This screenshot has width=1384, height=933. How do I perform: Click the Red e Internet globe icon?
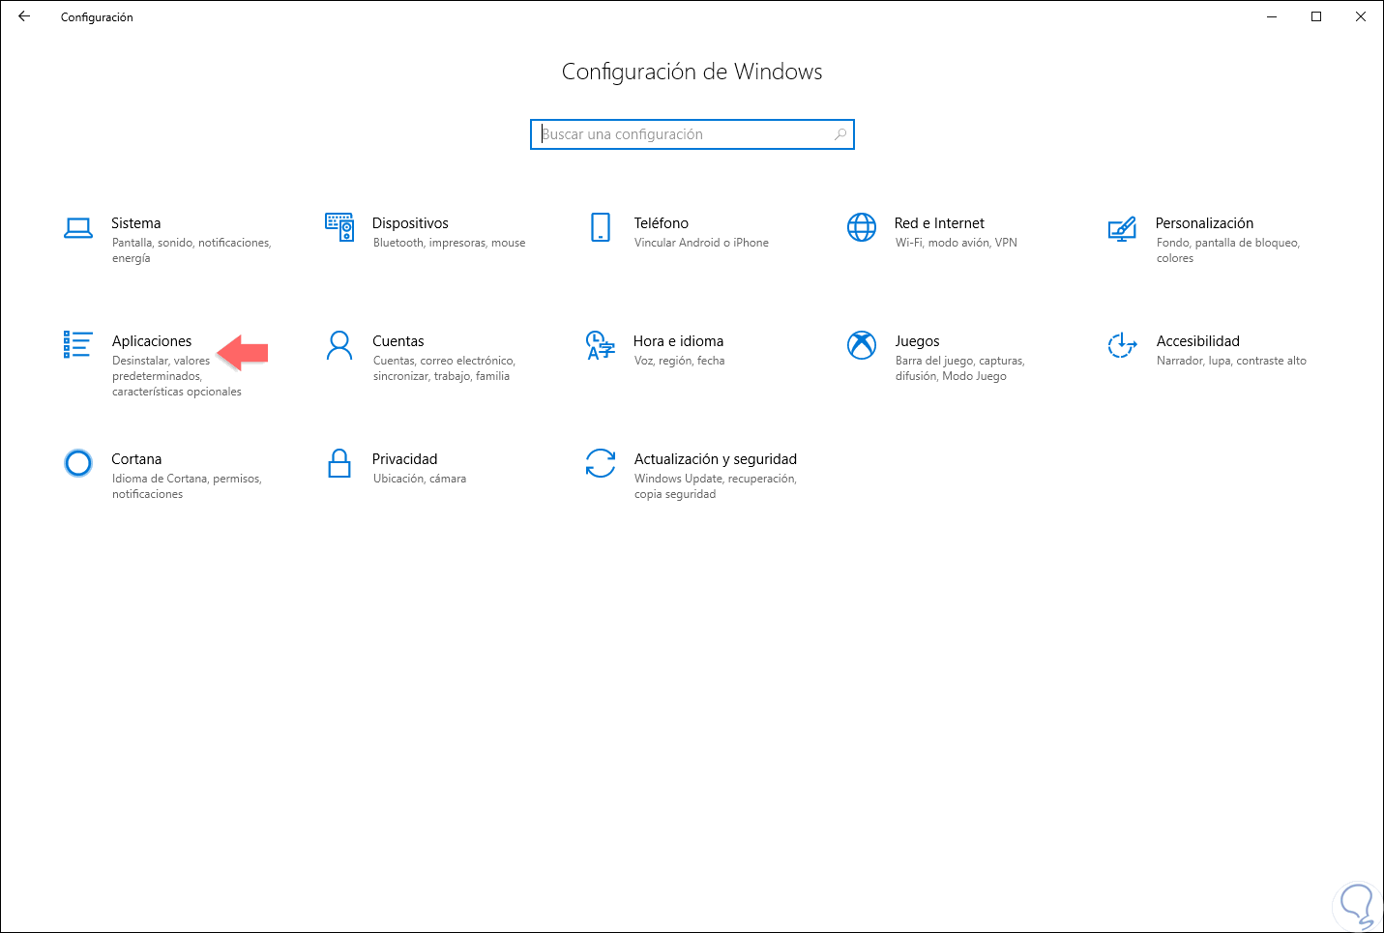pos(862,227)
